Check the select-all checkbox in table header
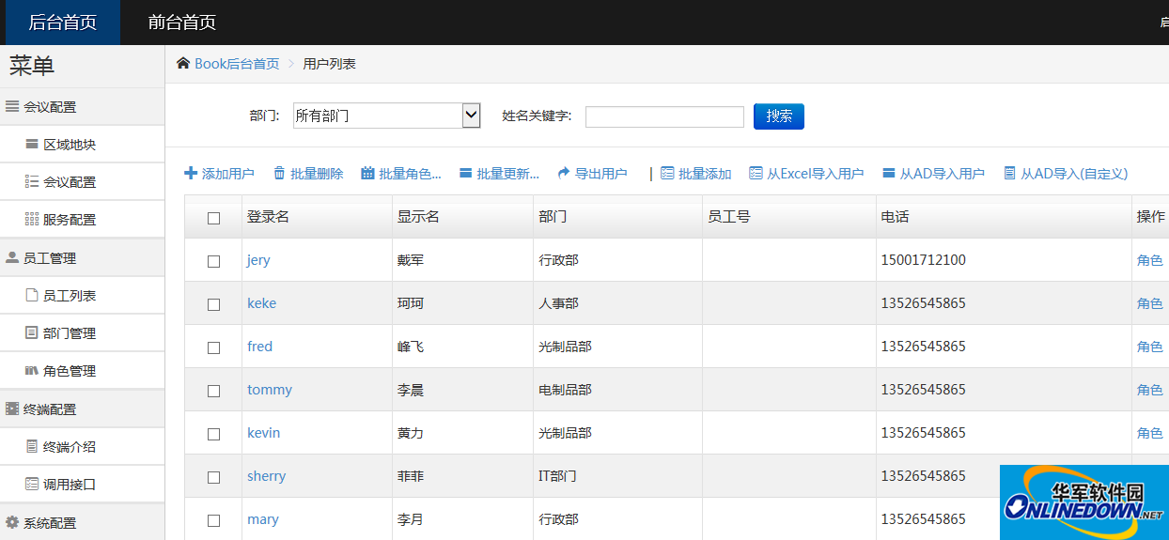 (x=213, y=218)
